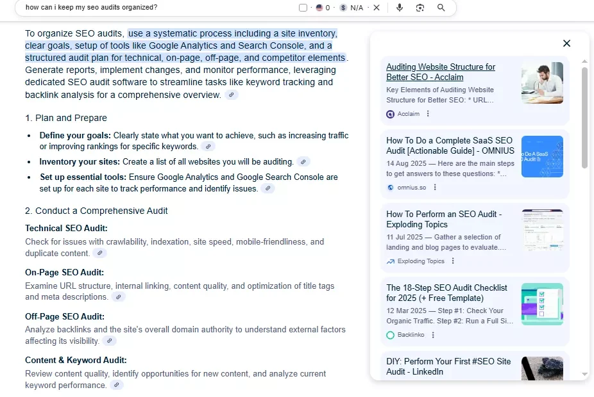Start voice search with the microphone icon
Screen dimensions: 594x397
(x=400, y=8)
